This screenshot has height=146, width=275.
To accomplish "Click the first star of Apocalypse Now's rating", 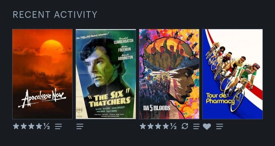I will (x=16, y=126).
